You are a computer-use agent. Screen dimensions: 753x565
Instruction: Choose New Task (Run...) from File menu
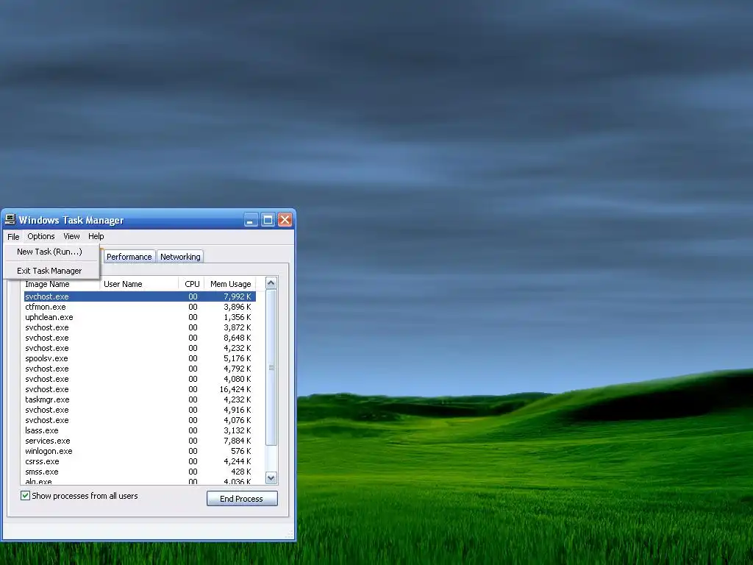point(49,252)
